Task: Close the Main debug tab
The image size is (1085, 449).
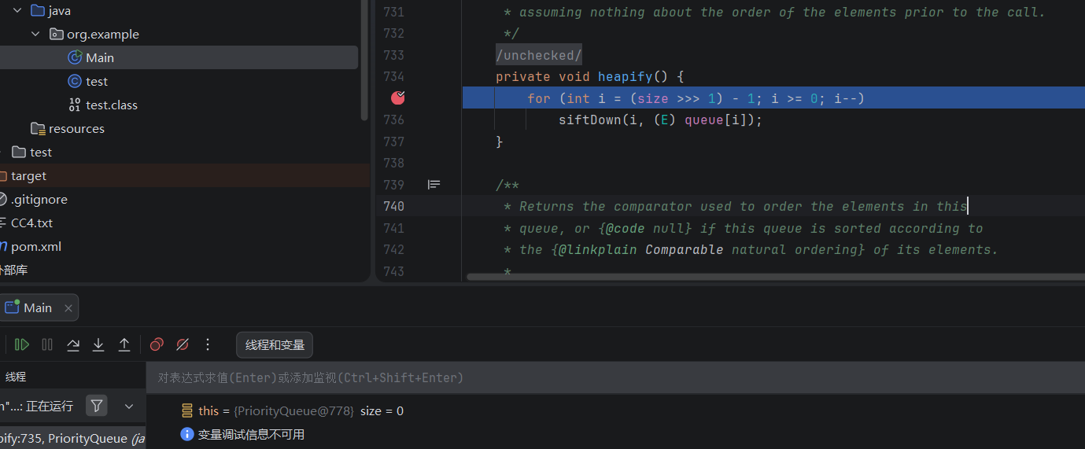Action: 68,308
